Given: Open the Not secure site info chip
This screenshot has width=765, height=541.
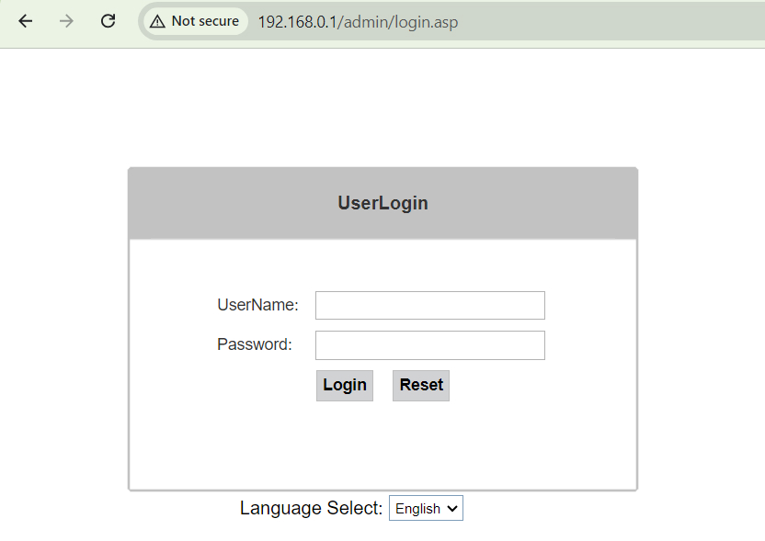Looking at the screenshot, I should click(195, 21).
